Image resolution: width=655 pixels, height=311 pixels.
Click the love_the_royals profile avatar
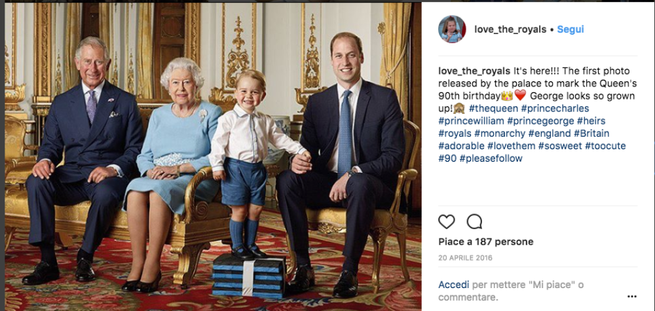click(452, 29)
